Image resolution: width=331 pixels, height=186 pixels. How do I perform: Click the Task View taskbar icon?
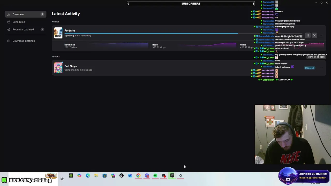point(62,179)
